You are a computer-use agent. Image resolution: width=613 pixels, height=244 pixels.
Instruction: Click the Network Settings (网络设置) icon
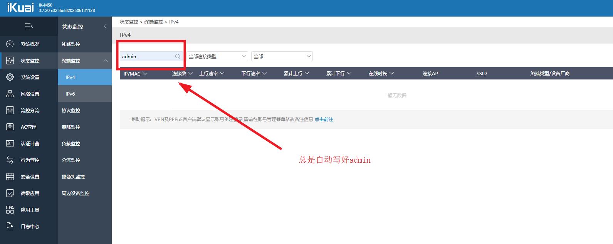coord(10,94)
